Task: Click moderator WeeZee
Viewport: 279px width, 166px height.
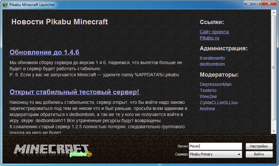Action: [208, 96]
